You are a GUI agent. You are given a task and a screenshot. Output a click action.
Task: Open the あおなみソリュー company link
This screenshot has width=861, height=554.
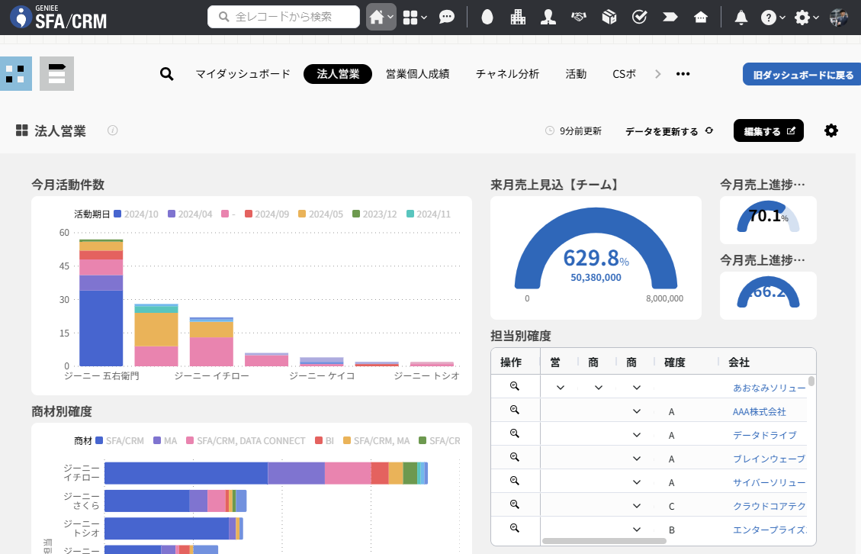point(769,388)
